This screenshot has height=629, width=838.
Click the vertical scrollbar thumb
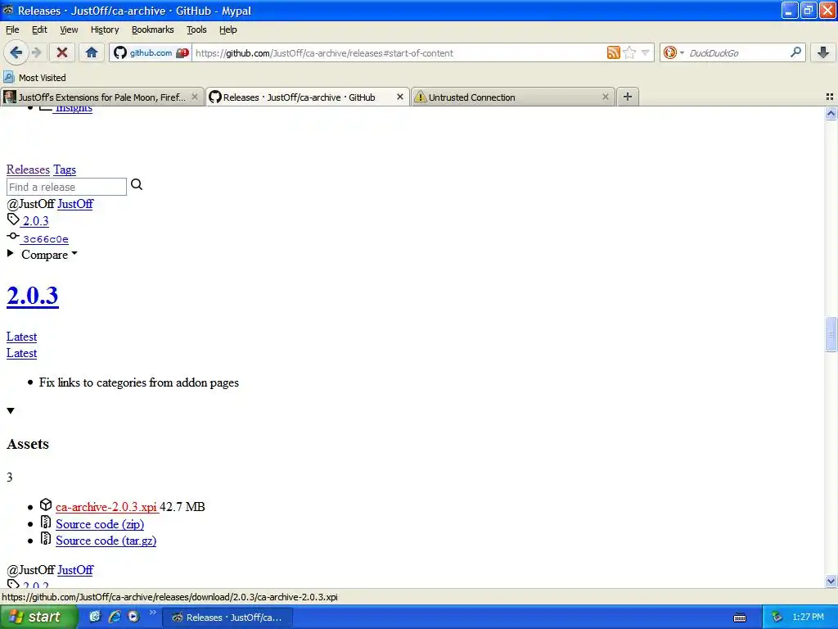tap(831, 334)
